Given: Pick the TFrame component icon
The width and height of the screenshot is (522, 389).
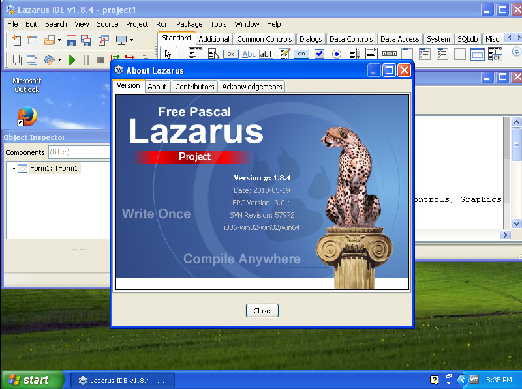Looking at the screenshot, I should tap(478, 54).
